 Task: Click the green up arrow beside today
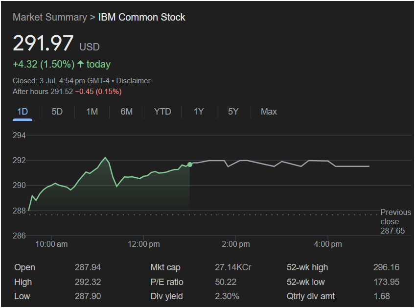[x=80, y=64]
